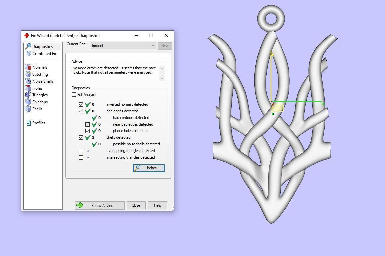385x256 pixels.
Task: Select the Triangles icon in sidebar
Action: tap(28, 95)
